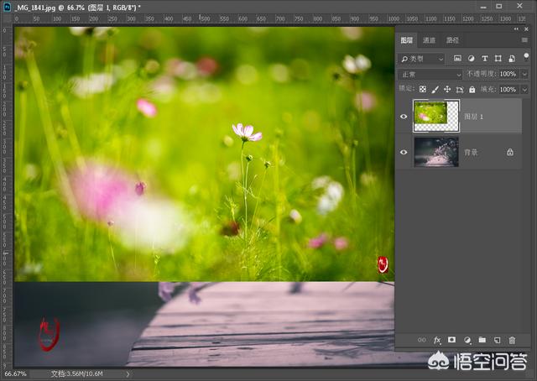
Task: Add a layer mask icon
Action: pos(451,340)
